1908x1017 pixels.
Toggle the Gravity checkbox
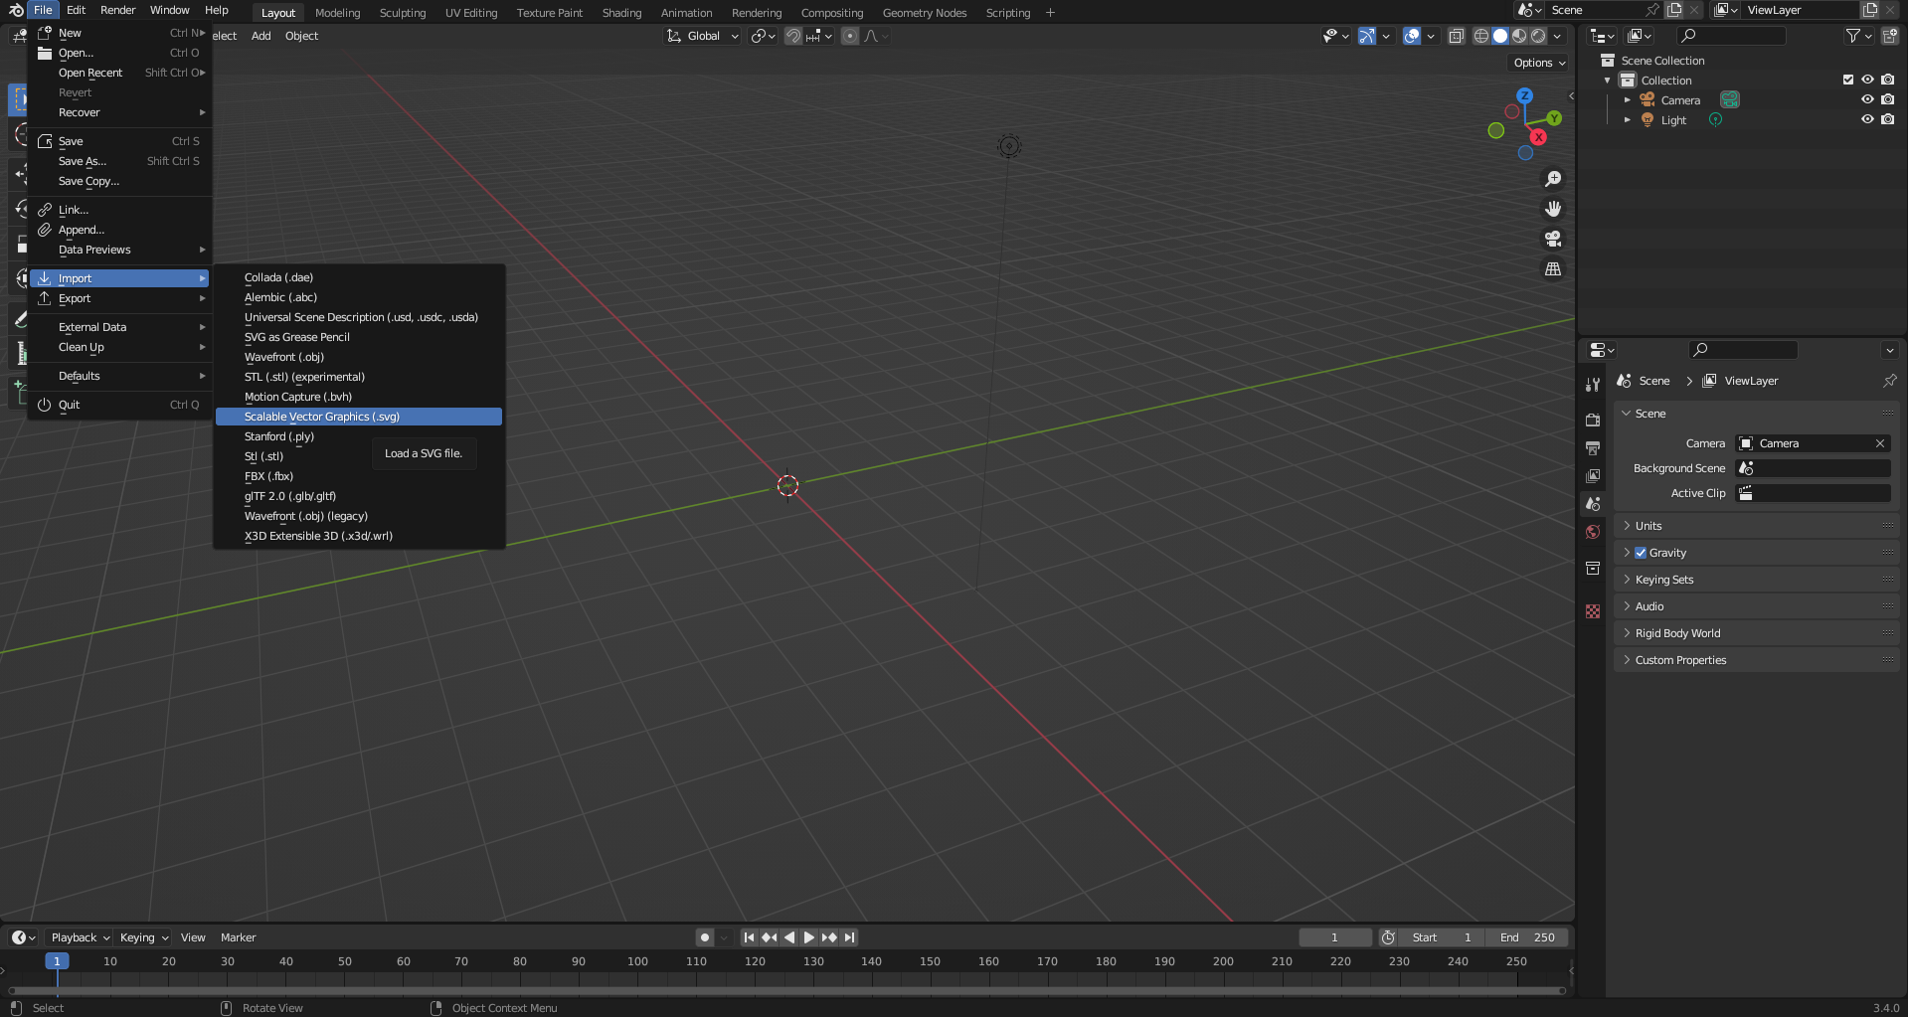1641,553
